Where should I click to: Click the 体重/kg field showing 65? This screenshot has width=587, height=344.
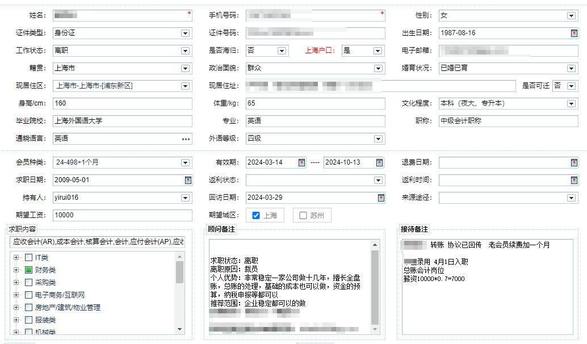coord(316,103)
